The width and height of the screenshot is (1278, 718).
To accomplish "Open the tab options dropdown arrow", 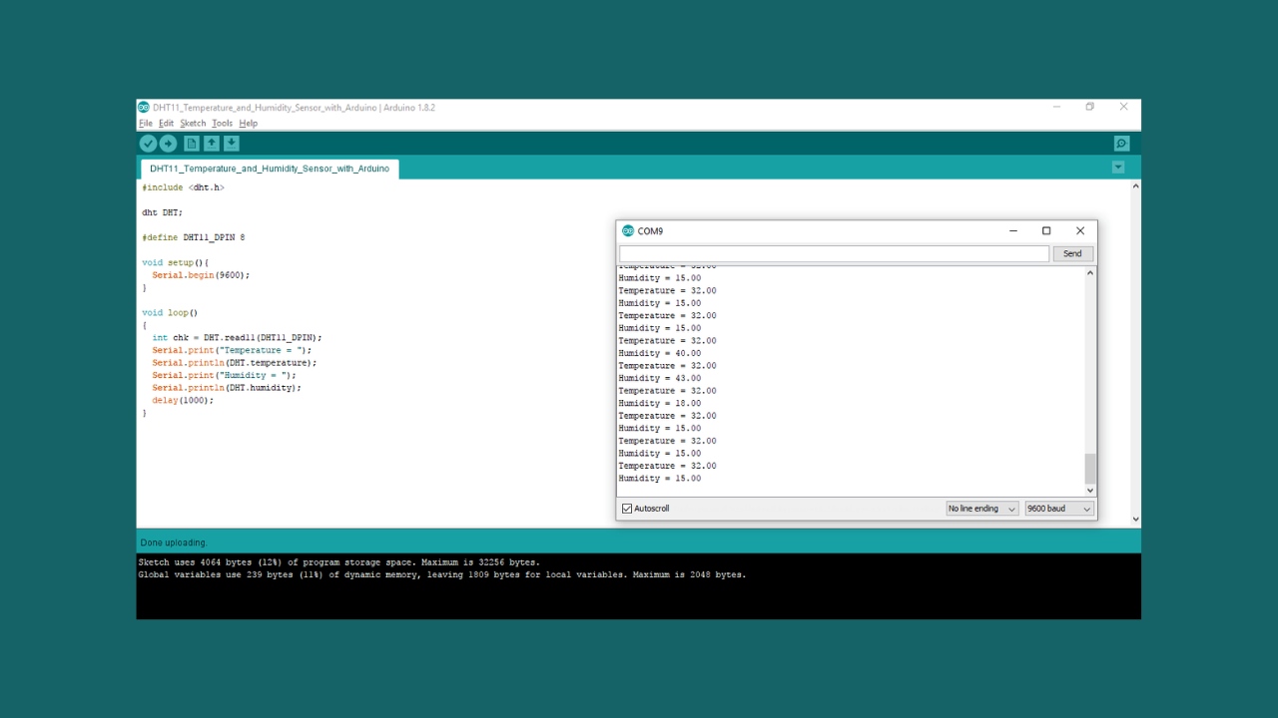I will [x=1118, y=168].
